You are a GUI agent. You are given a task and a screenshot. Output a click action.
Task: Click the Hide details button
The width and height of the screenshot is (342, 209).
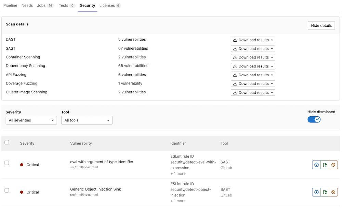(321, 25)
